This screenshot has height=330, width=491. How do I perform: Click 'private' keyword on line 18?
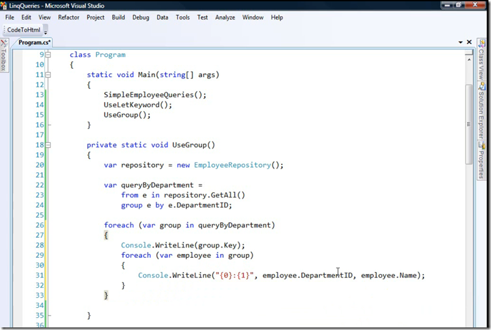pyautogui.click(x=101, y=145)
